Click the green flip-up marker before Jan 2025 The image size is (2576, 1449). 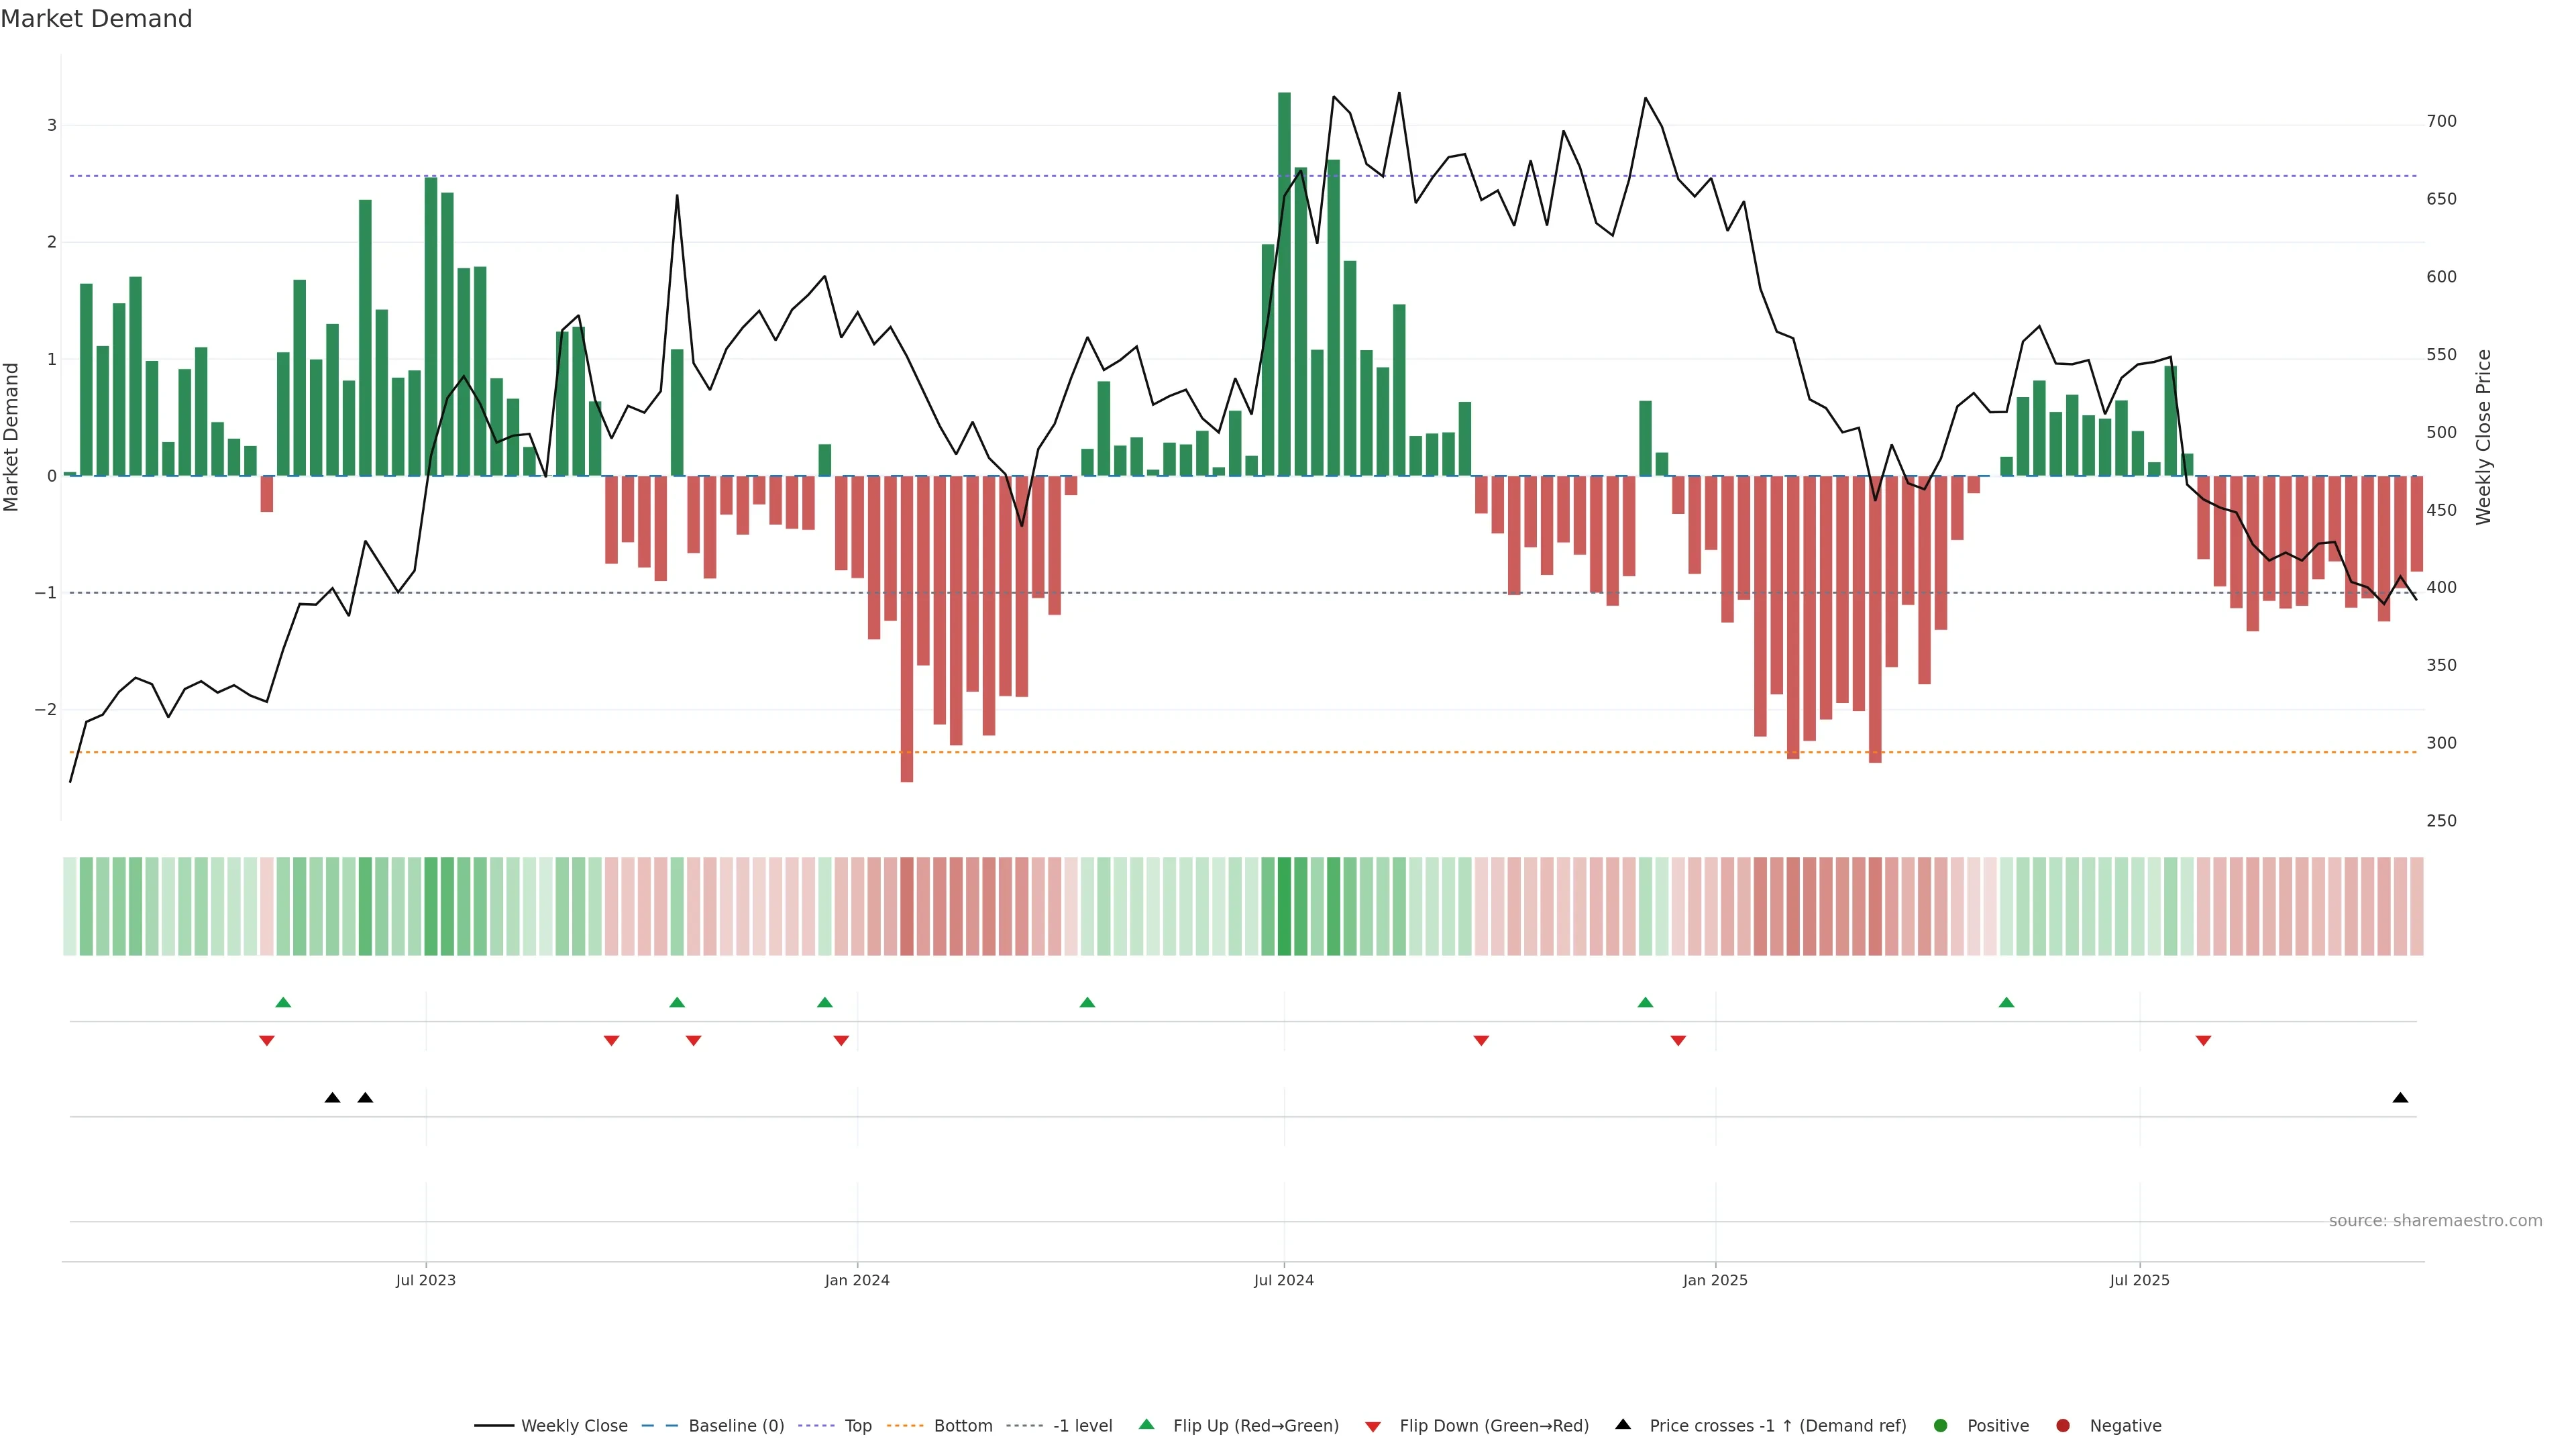(1645, 1002)
